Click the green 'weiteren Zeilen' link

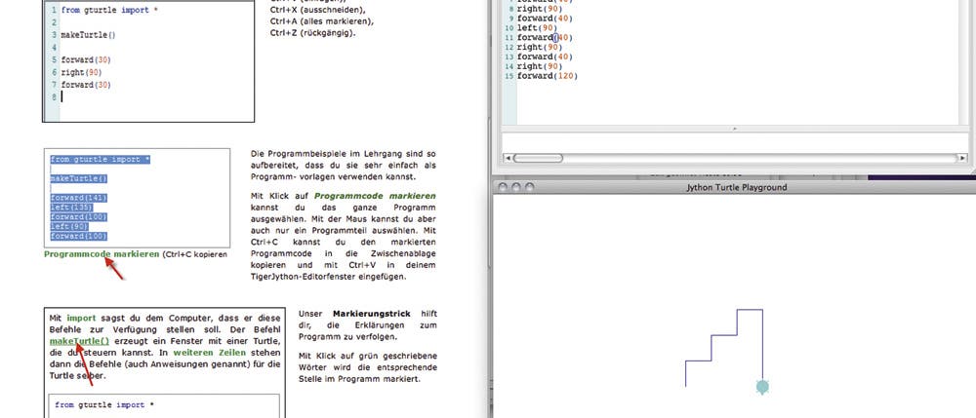click(208, 353)
